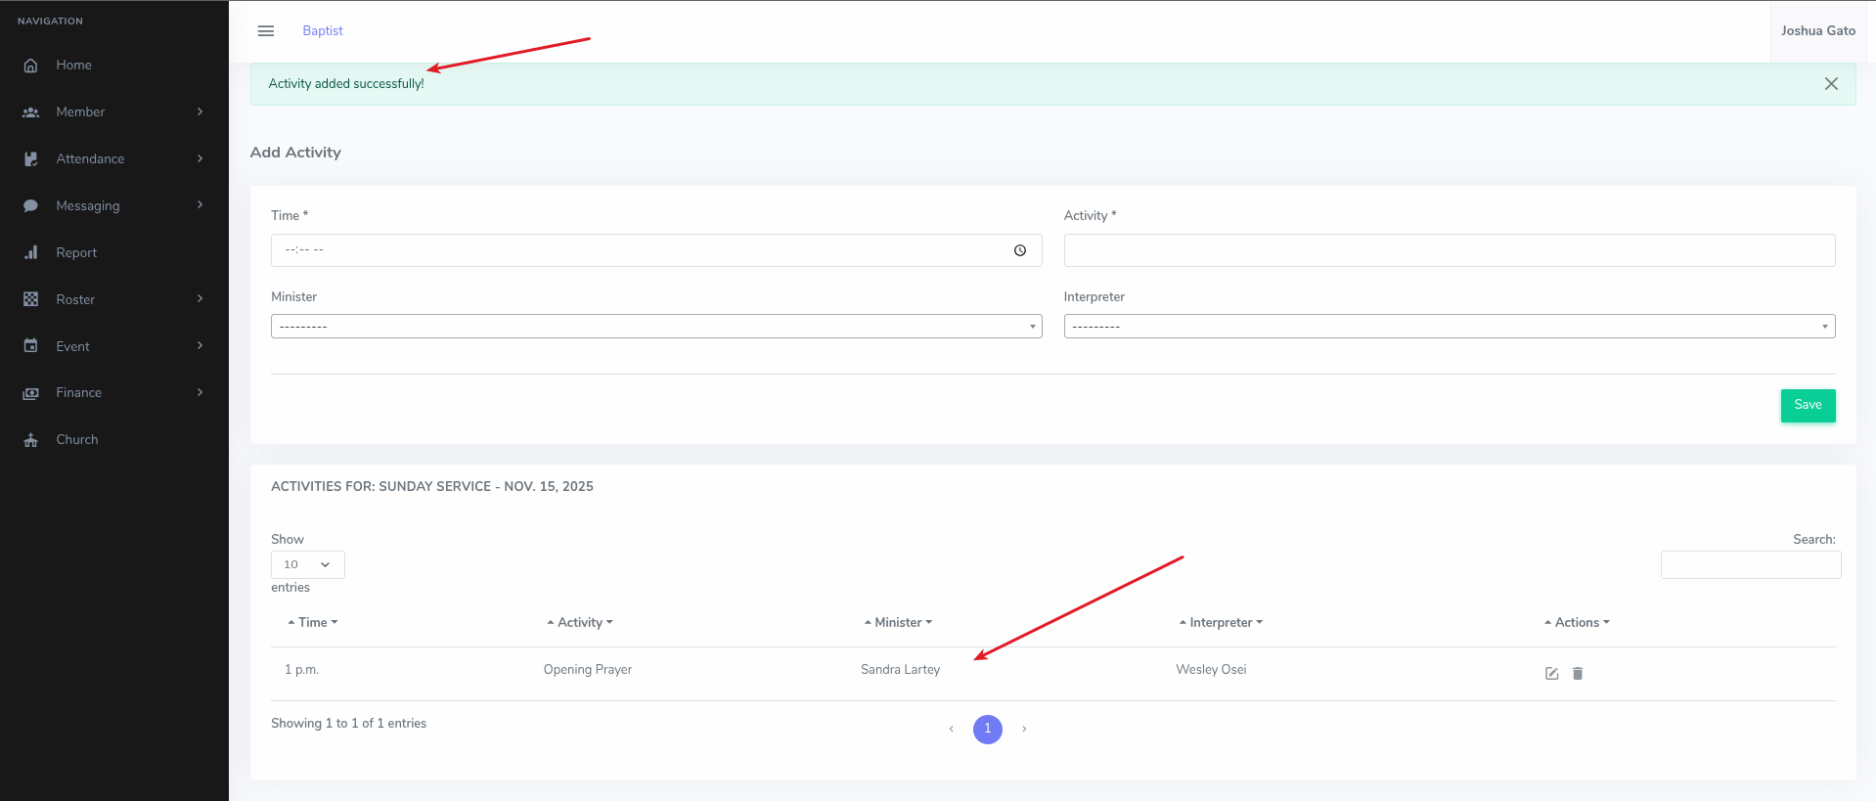Click the edit icon for Opening Prayer

1551,673
